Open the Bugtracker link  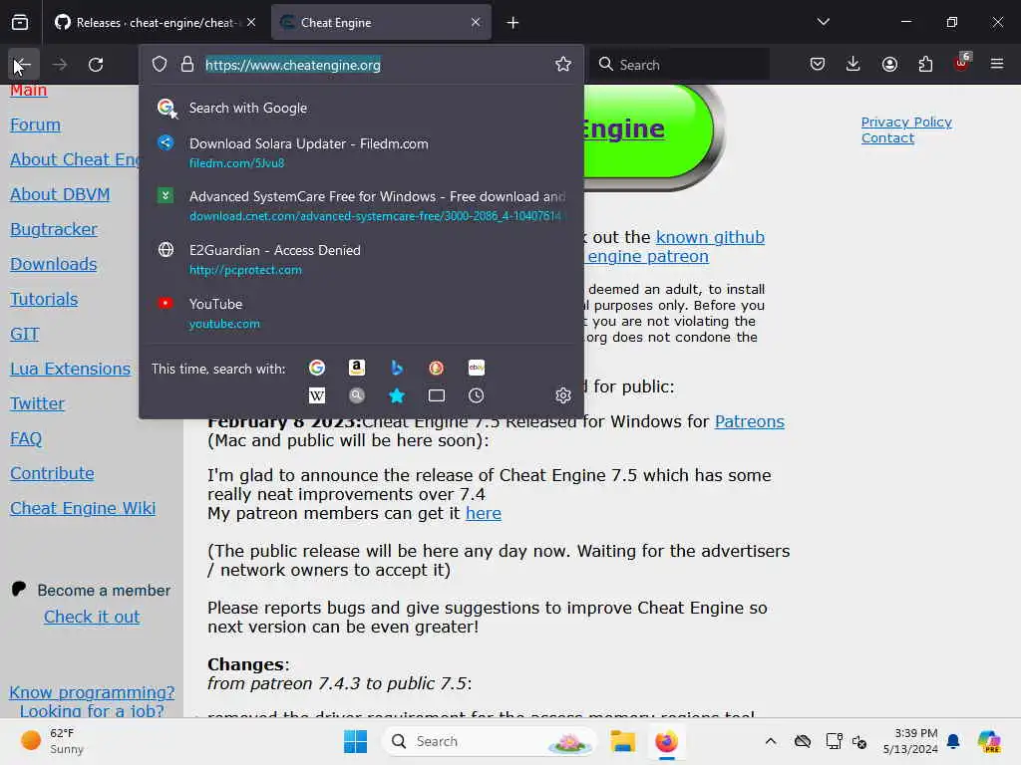54,229
